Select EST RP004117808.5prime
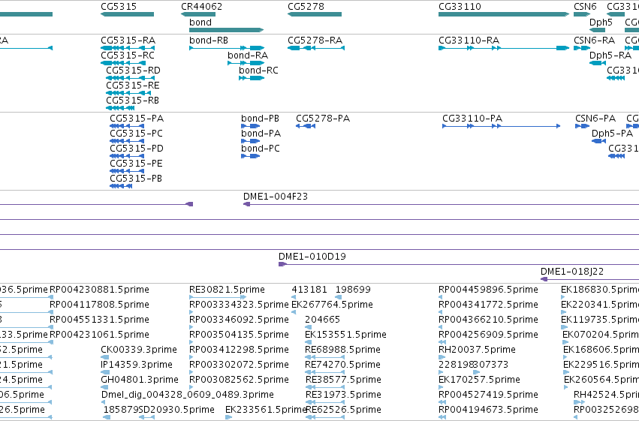The width and height of the screenshot is (639, 421). (99, 305)
